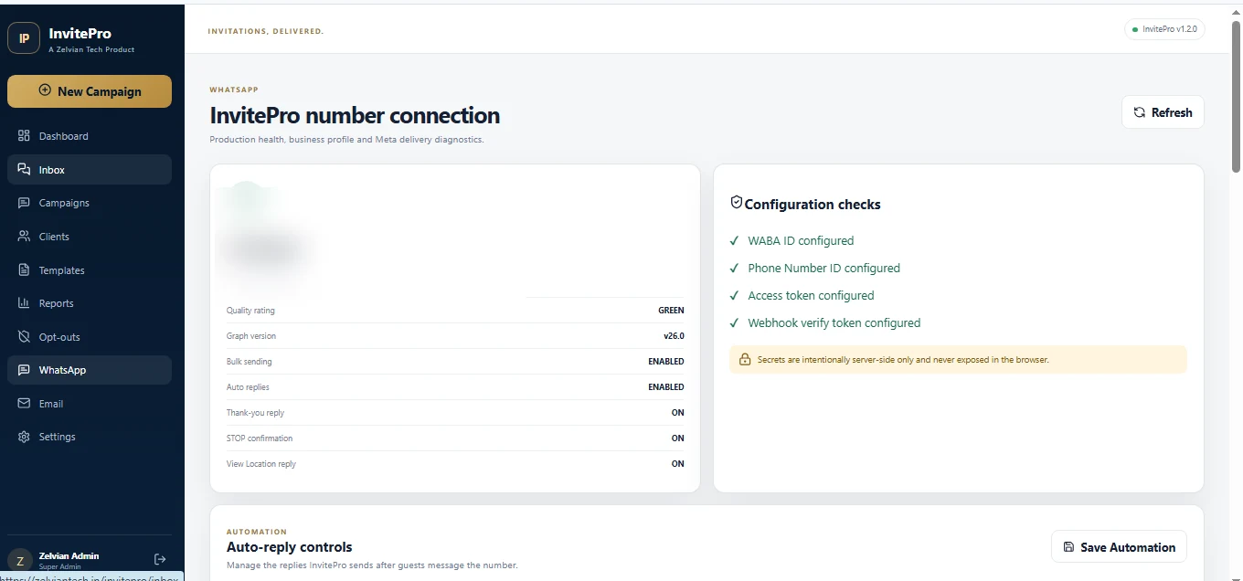Click the Quality rating GREEN value

(x=671, y=311)
